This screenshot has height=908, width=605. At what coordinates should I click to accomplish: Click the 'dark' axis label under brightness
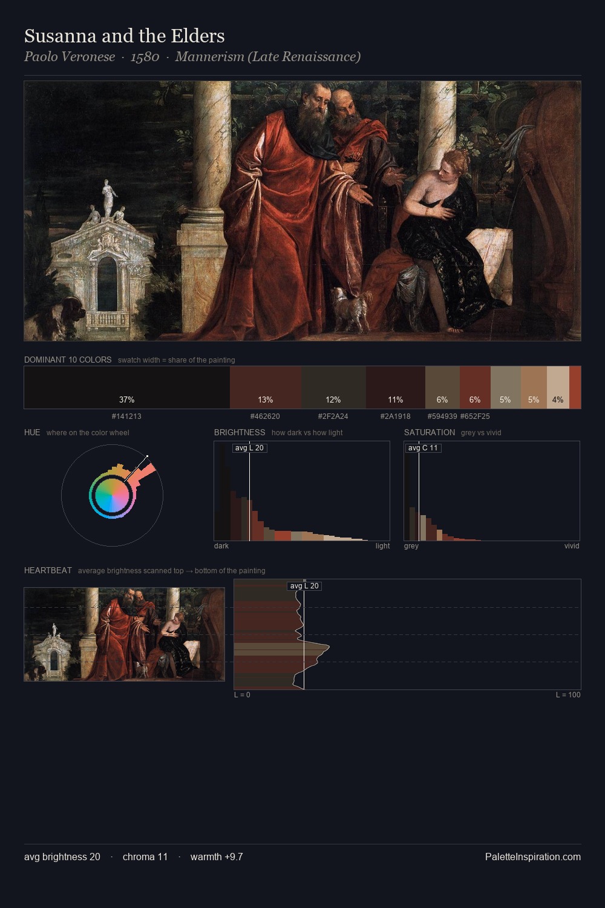[221, 546]
